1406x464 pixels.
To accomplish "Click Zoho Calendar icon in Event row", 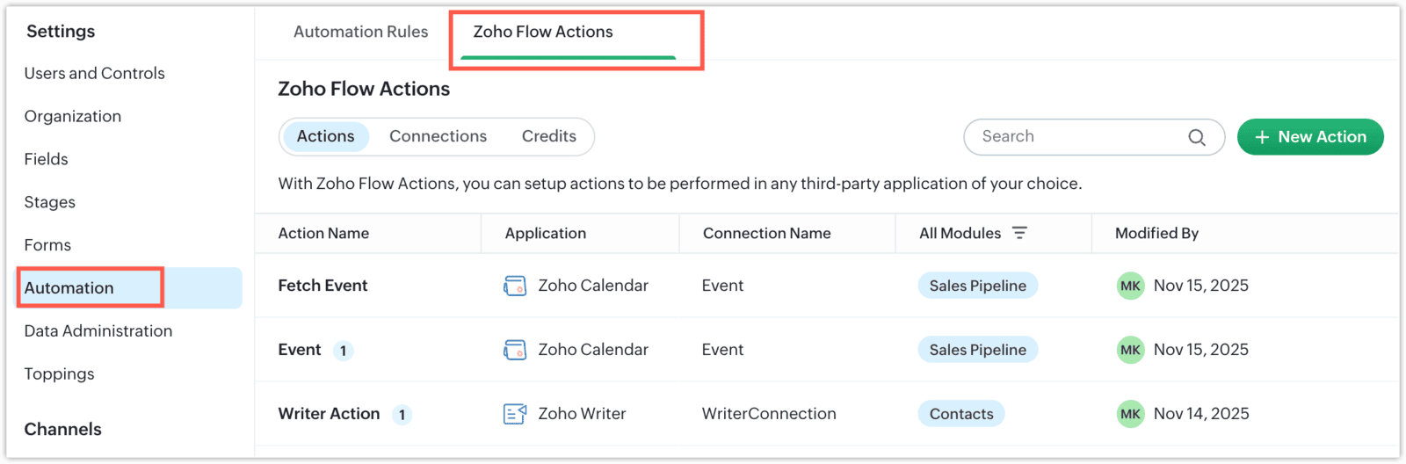I will tap(515, 350).
